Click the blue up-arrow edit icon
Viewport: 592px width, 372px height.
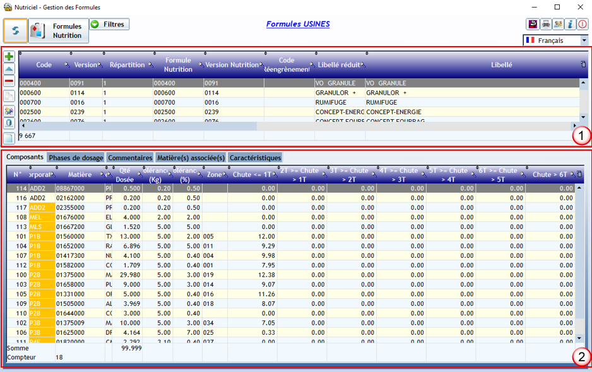pyautogui.click(x=9, y=69)
